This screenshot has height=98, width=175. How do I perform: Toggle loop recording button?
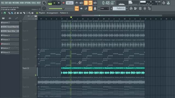coord(95,3)
